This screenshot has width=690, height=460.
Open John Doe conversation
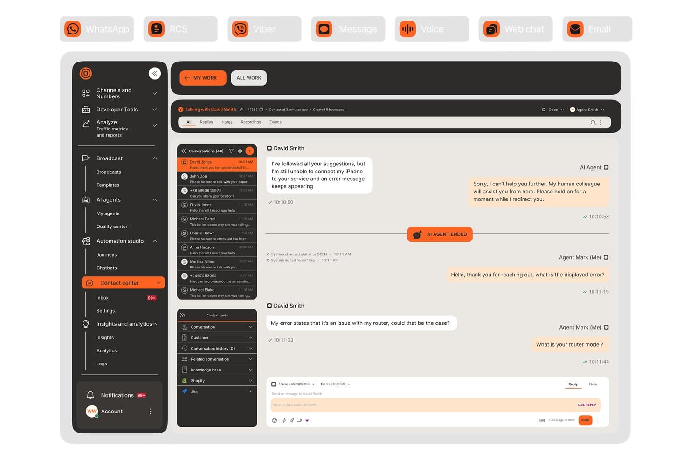(x=217, y=179)
